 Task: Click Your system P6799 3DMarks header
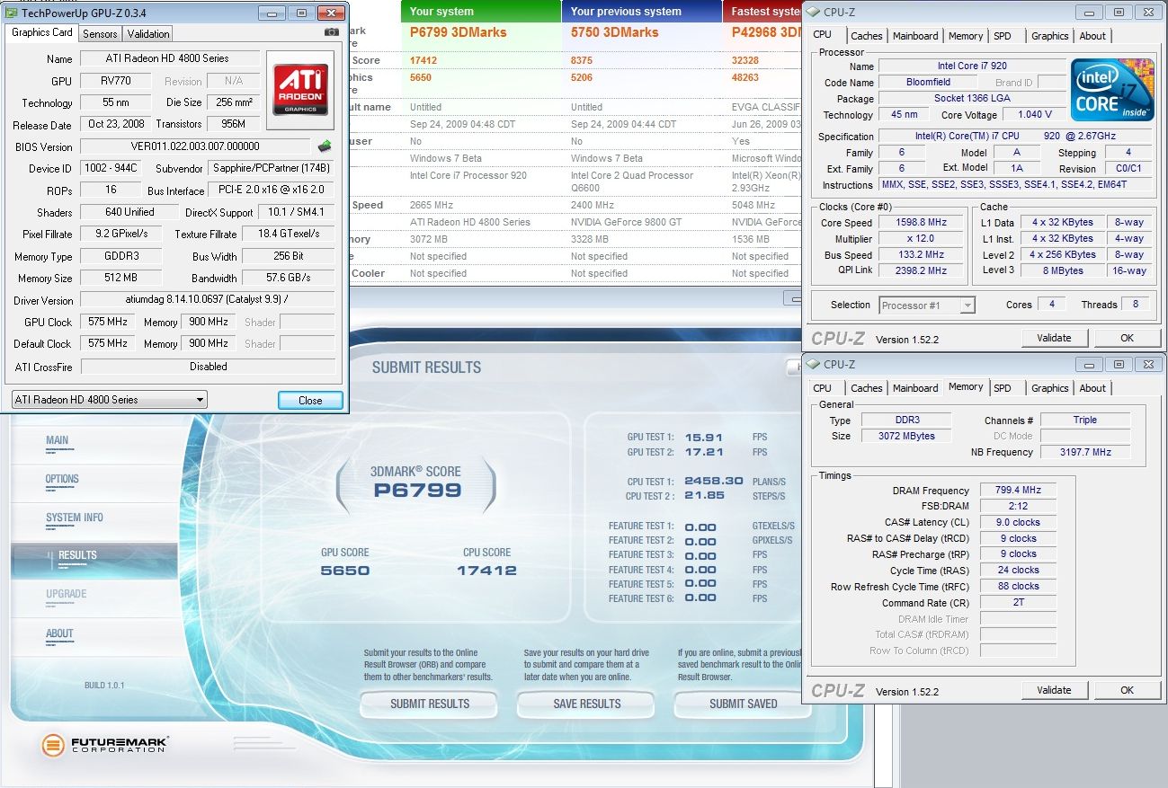[457, 32]
